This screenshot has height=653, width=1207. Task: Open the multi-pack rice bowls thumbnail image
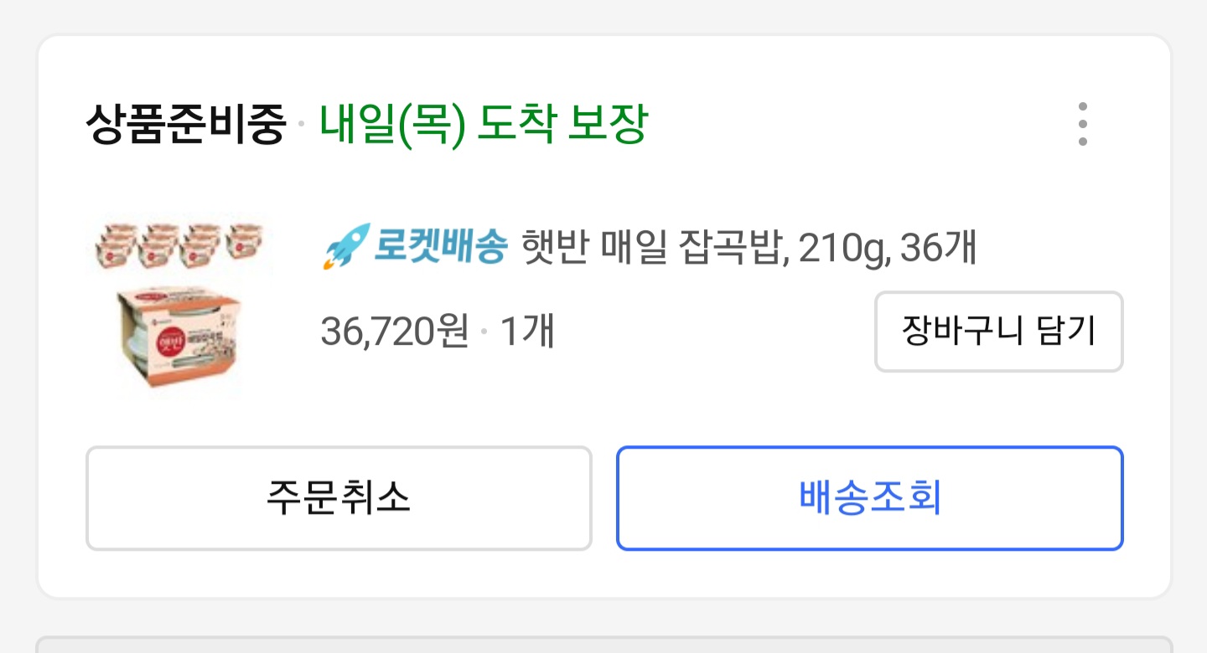point(179,244)
